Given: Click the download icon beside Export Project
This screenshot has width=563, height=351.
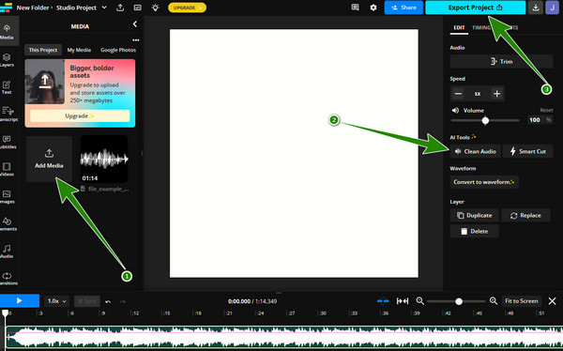Looking at the screenshot, I should click(536, 8).
